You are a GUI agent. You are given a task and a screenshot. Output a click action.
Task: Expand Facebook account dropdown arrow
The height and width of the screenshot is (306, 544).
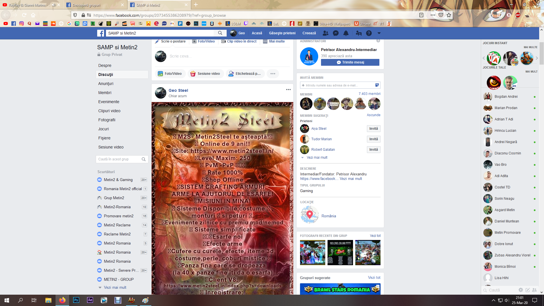379,33
